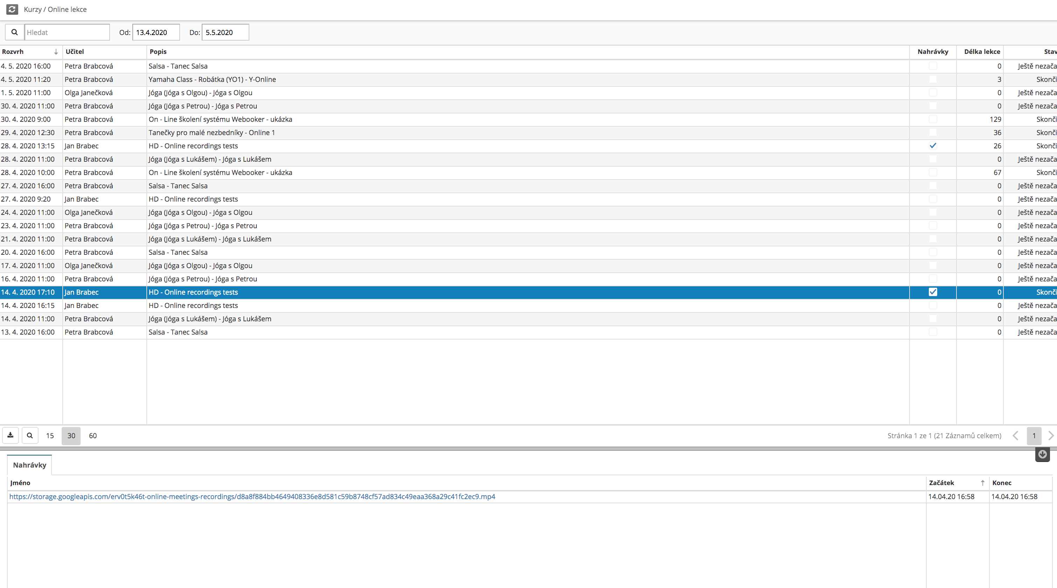1057x588 pixels.
Task: Open the Do date picker field
Action: coord(225,33)
